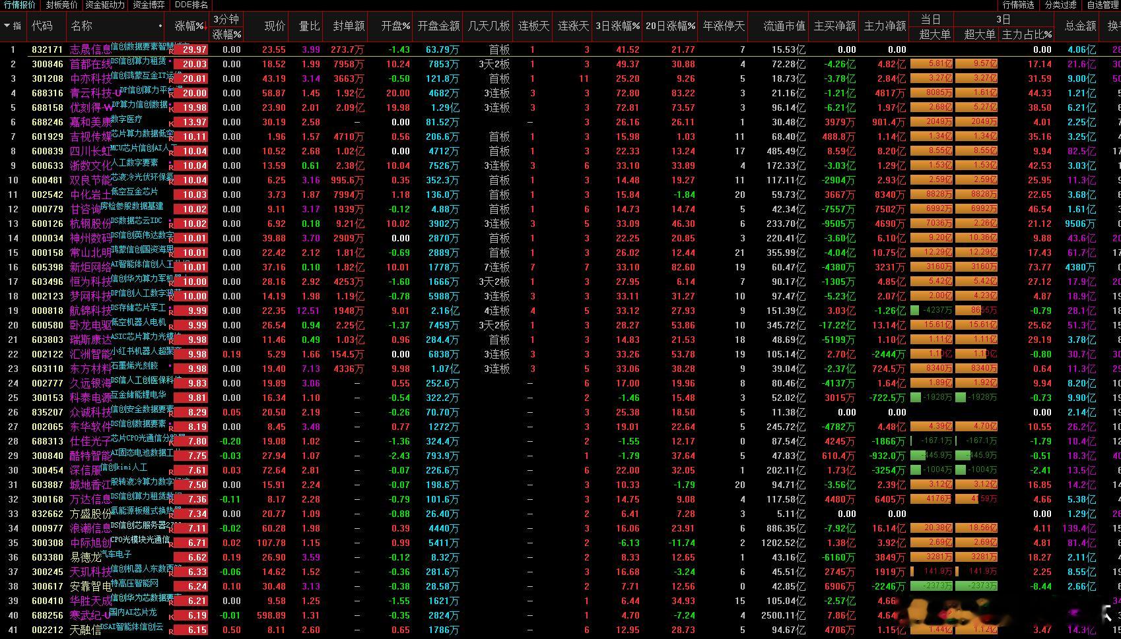Sort by the 年涨停天 column header
Image resolution: width=1121 pixels, height=639 pixels.
tap(724, 26)
